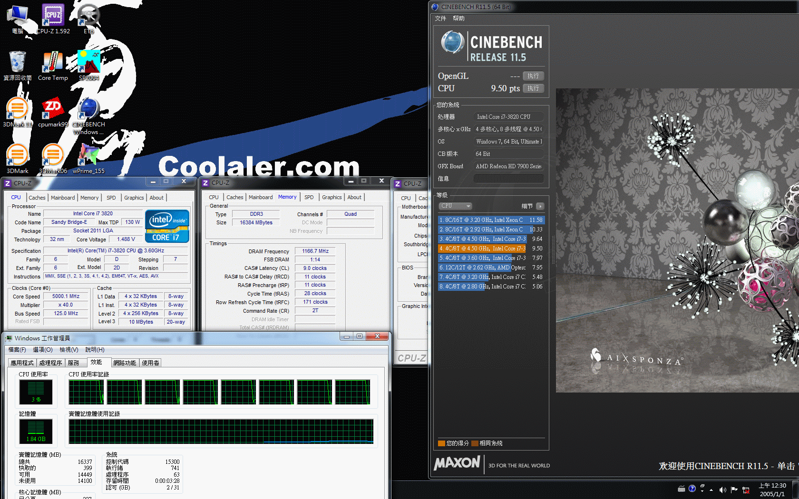
Task: Switch to SPD tab in first CPU-Z window
Action: 111,198
